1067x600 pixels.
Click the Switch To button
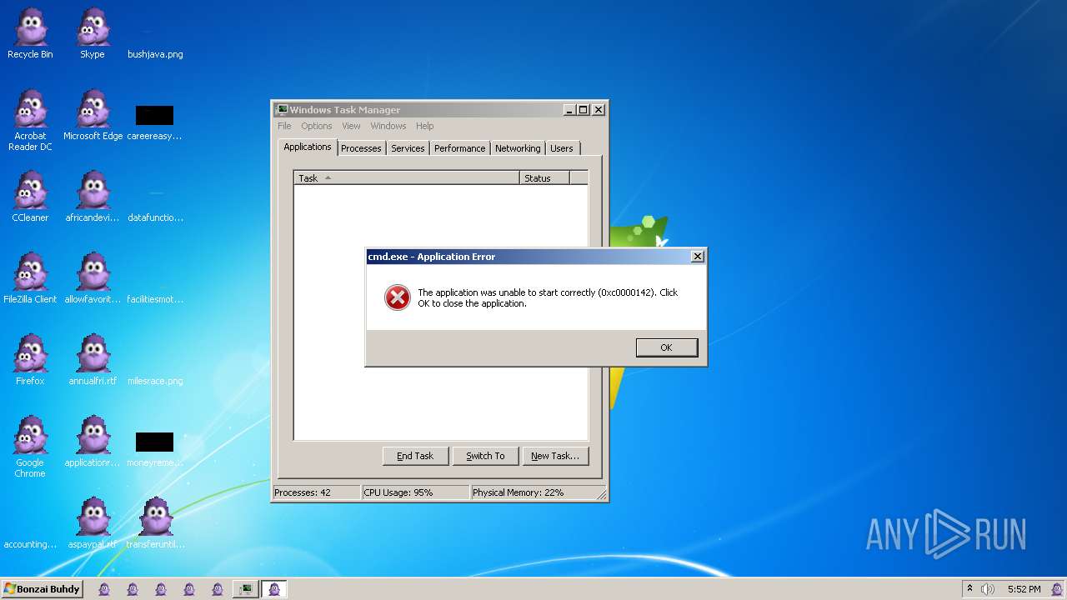pyautogui.click(x=485, y=456)
